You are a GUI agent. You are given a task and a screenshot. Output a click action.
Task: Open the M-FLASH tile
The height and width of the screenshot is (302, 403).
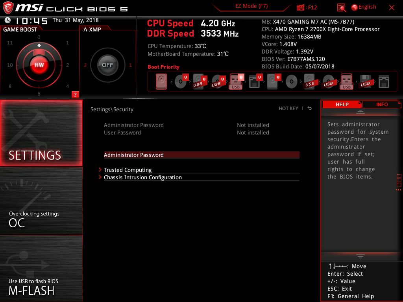tap(41, 269)
